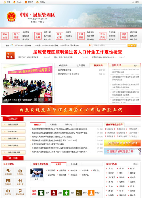Open the 信息公开 navigation button
The image size is (142, 199).
(x=38, y=36)
